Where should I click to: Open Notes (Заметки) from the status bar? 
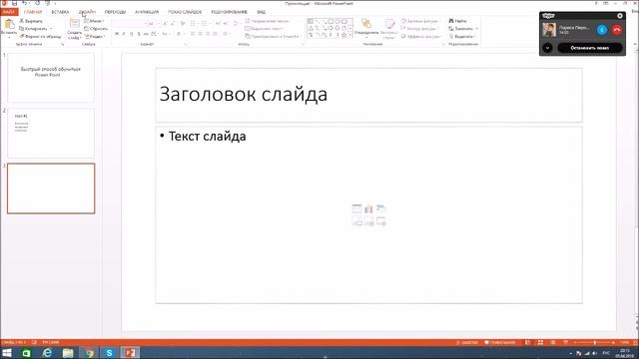pos(467,343)
